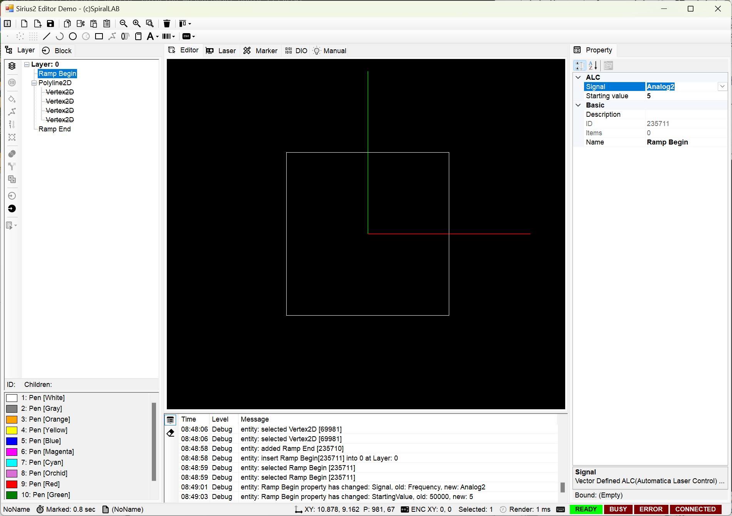The image size is (732, 516).
Task: Save the document with the floppy disk icon
Action: (50, 24)
